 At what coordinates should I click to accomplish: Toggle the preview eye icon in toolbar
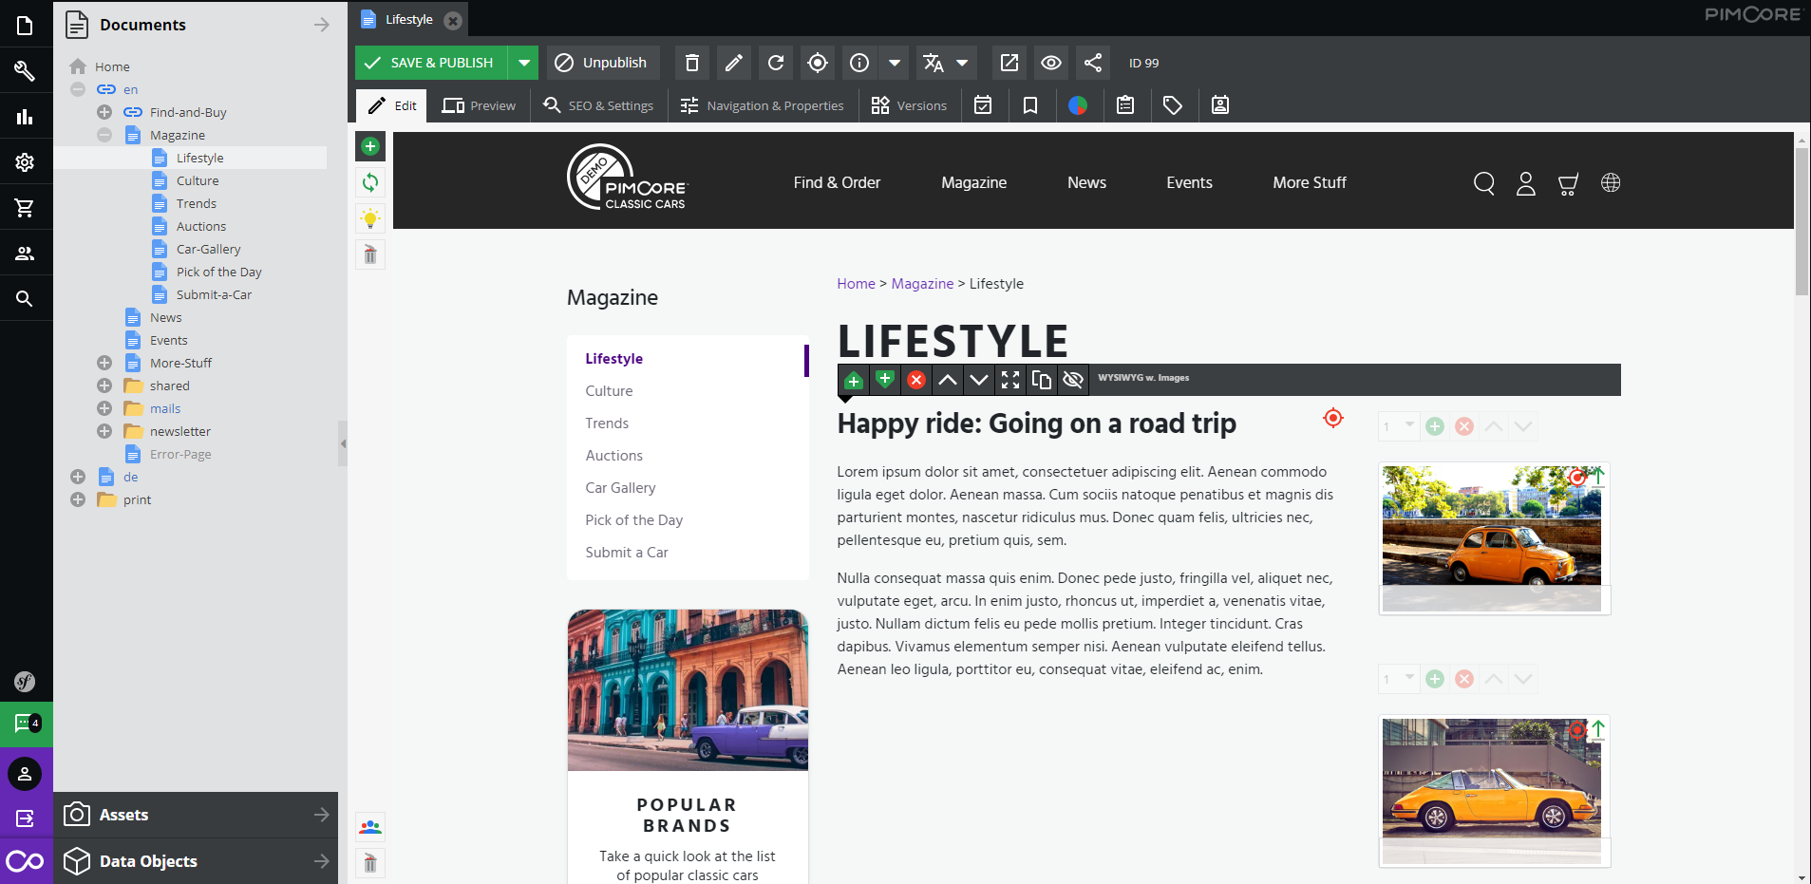point(1051,63)
